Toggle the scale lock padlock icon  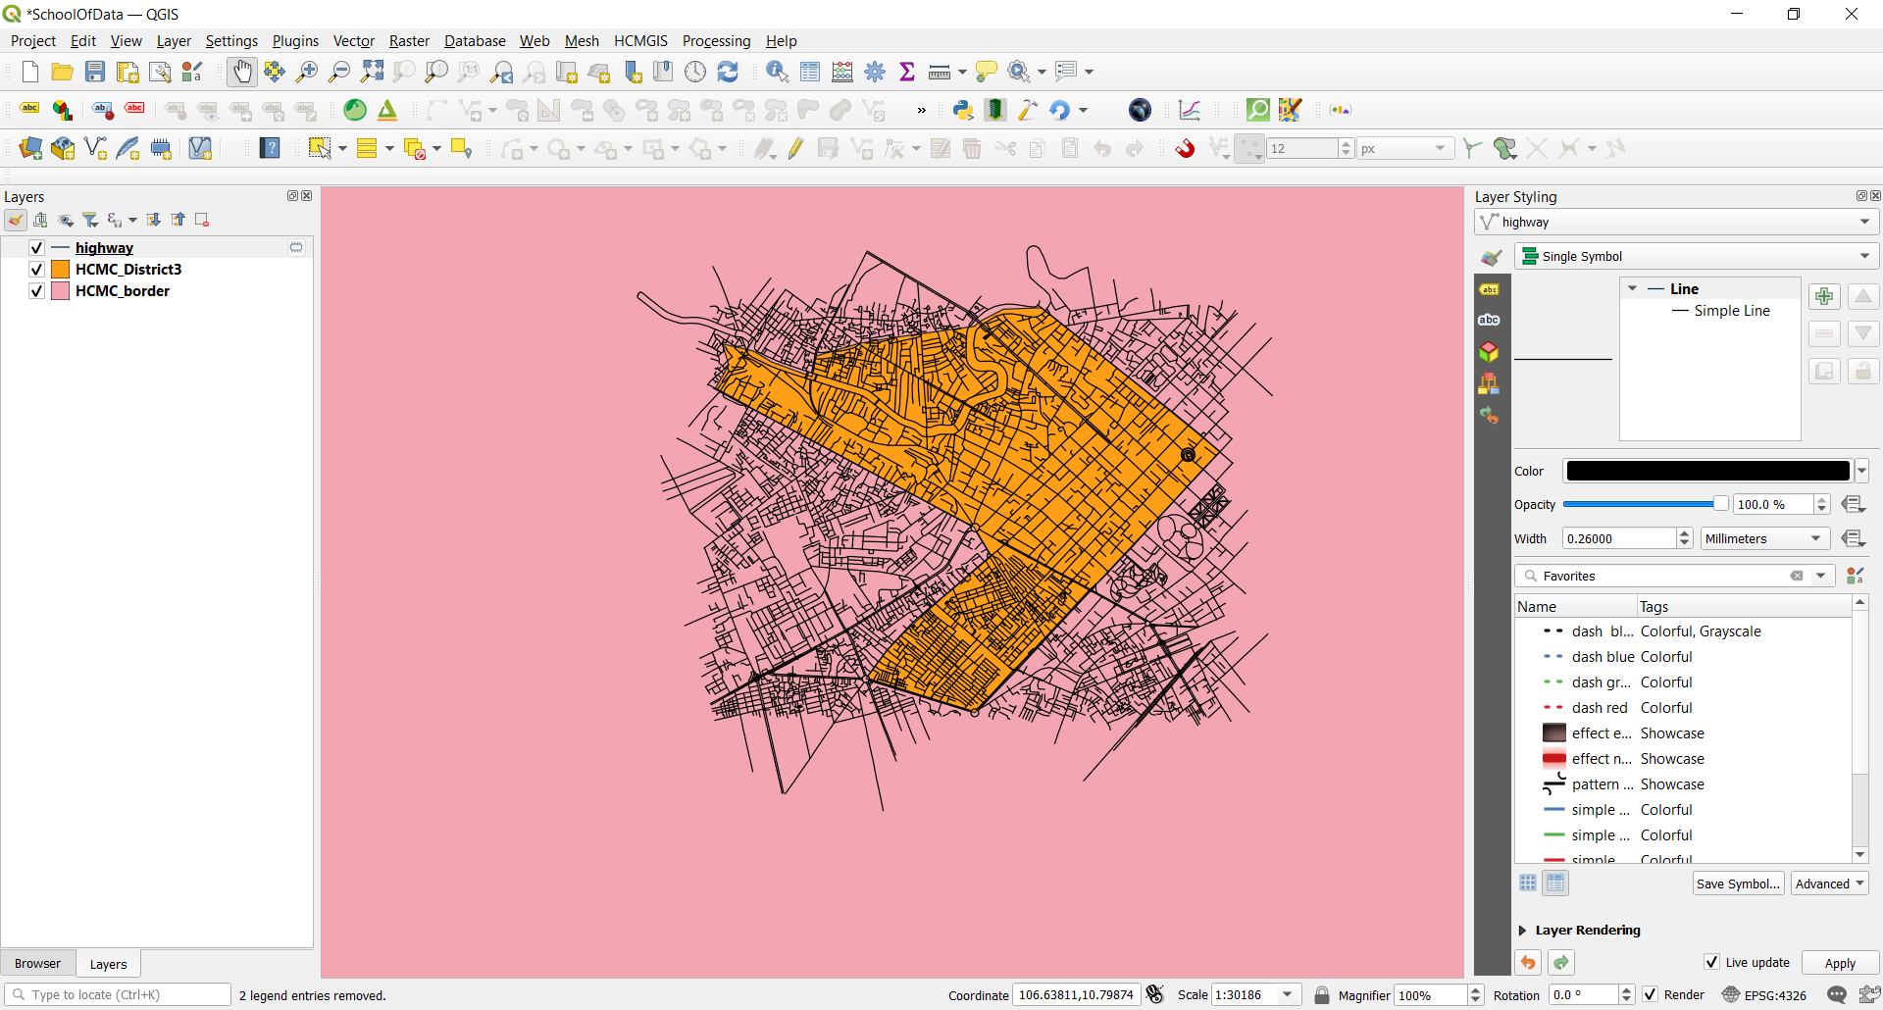1322,995
